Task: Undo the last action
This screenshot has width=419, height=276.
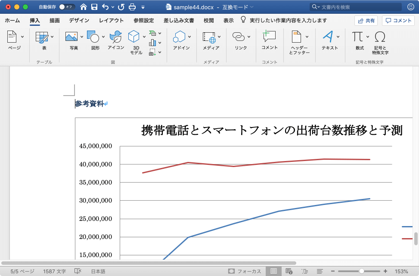Action: [x=105, y=7]
